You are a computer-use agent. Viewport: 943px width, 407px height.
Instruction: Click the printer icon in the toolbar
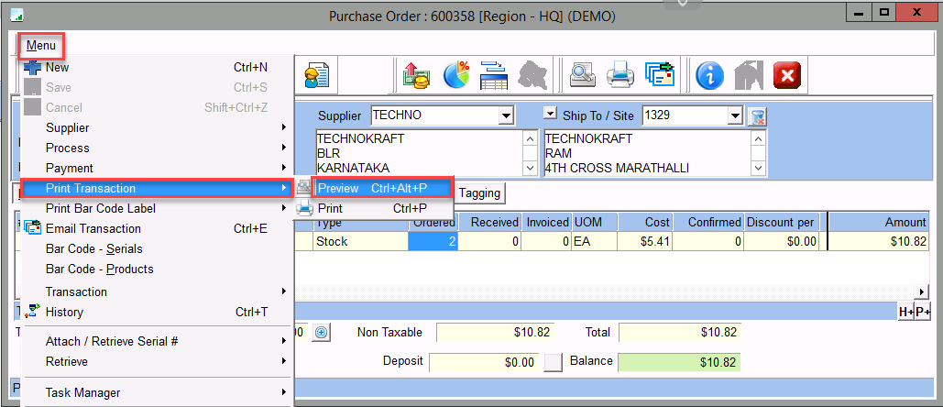click(620, 75)
